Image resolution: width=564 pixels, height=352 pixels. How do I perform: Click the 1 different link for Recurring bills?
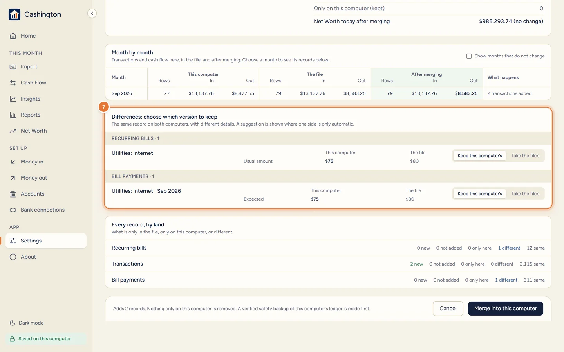point(509,248)
